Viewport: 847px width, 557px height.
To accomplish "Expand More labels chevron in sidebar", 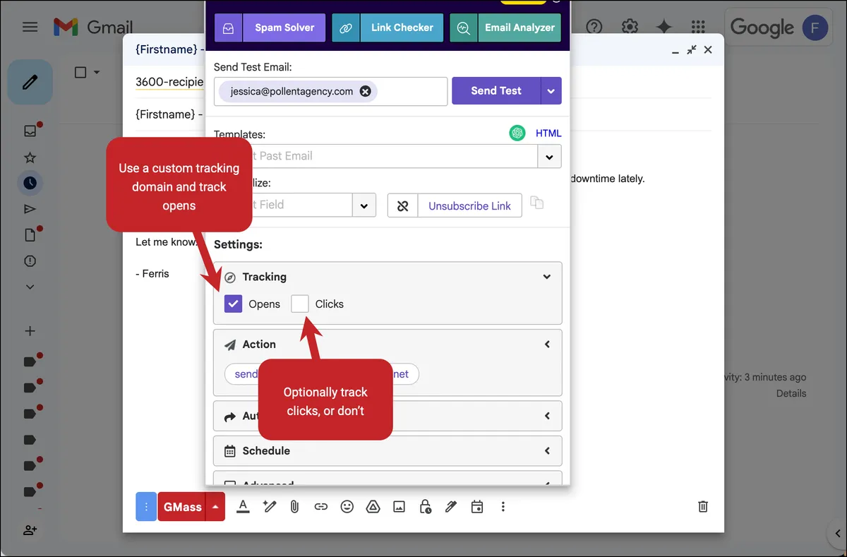I will coord(30,287).
